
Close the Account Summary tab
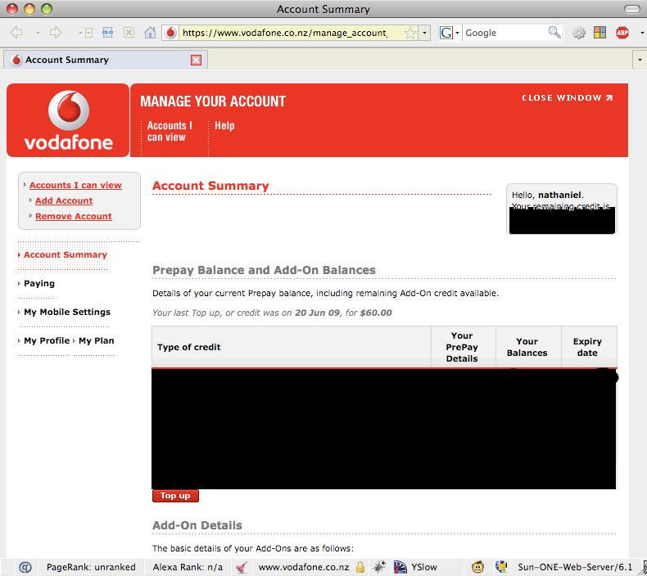[196, 61]
